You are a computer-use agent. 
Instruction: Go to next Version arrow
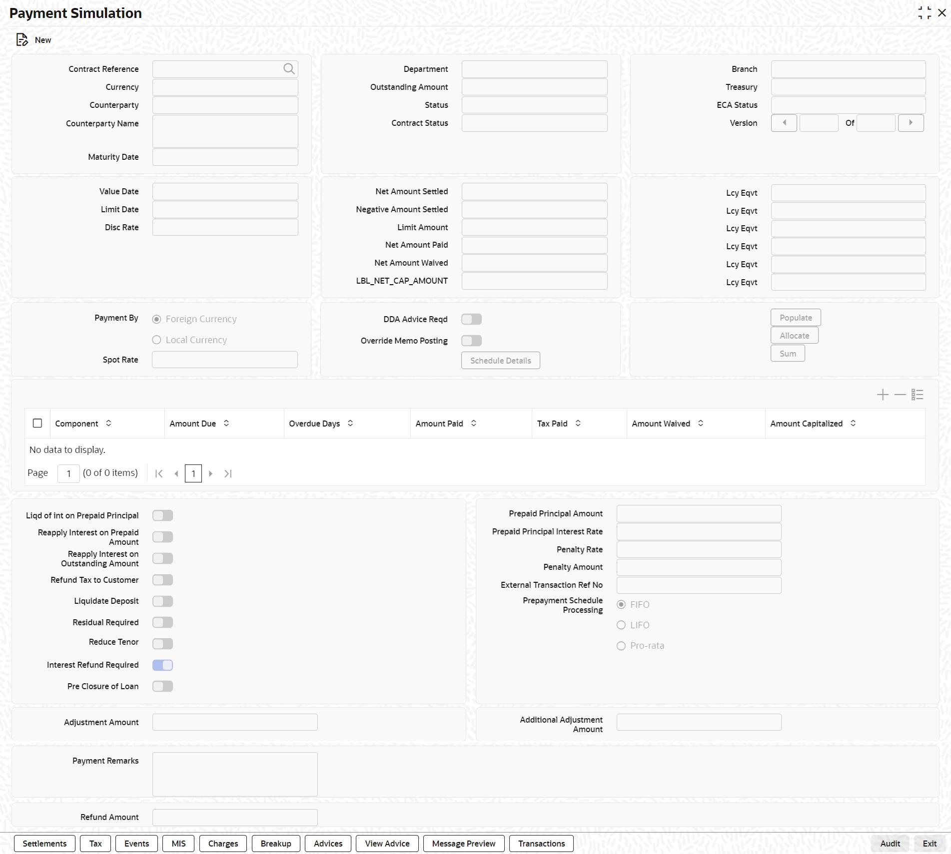(x=911, y=123)
